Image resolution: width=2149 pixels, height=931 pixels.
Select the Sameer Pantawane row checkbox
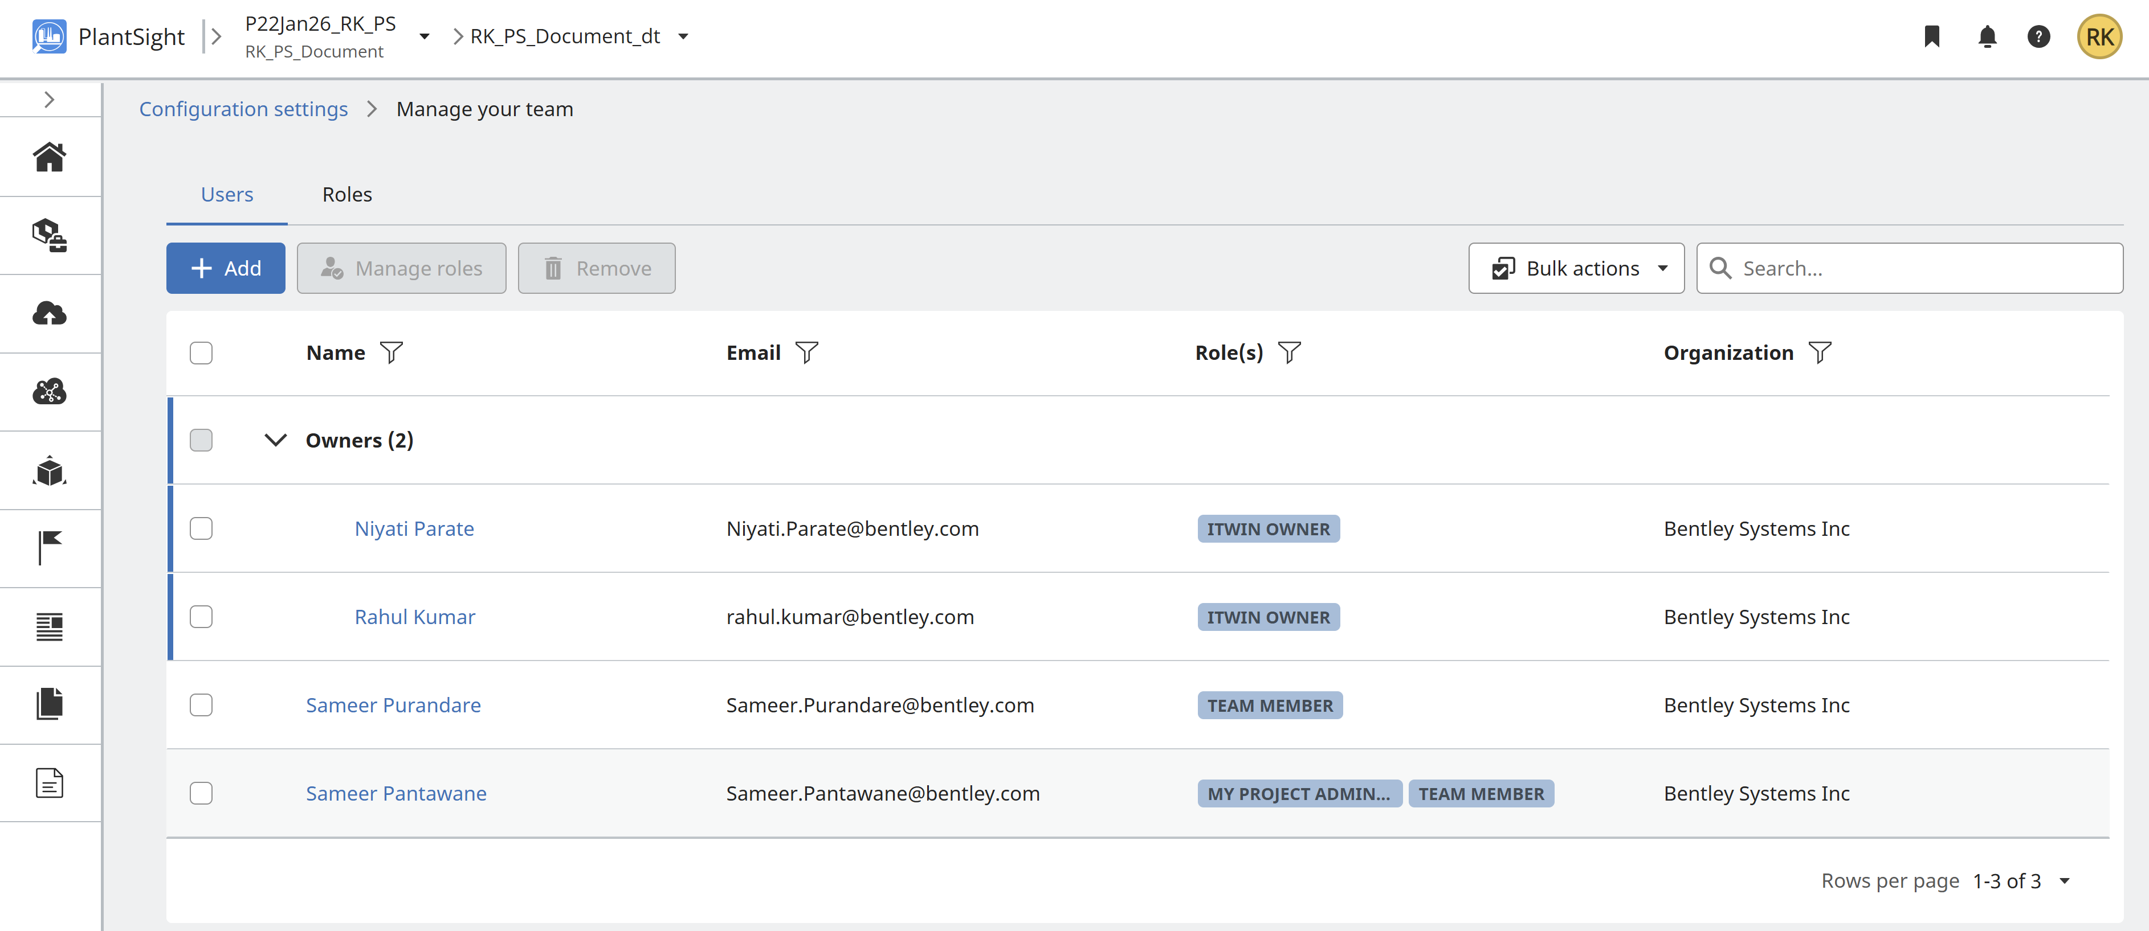click(x=201, y=793)
